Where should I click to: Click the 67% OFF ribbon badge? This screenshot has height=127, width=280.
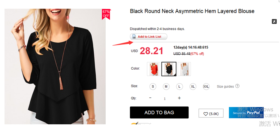tap(106, 14)
